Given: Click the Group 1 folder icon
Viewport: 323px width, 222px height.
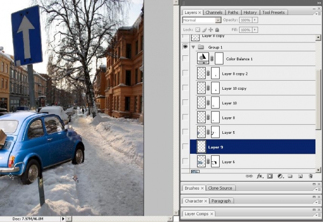Looking at the screenshot, I should coord(201,47).
